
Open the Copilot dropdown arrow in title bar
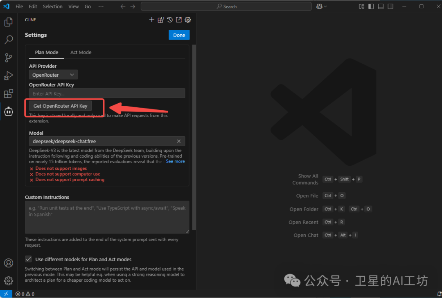point(325,7)
